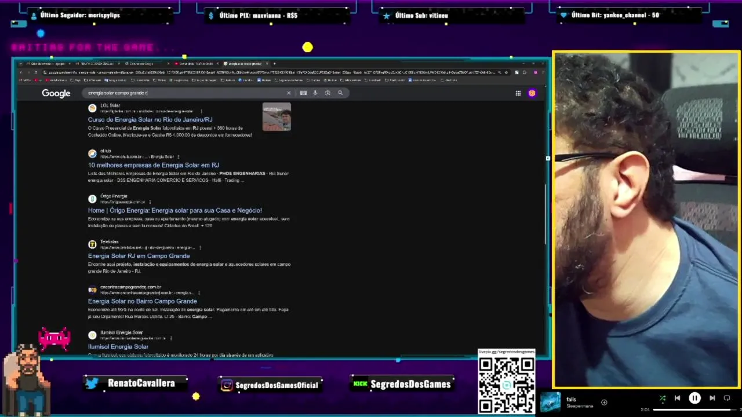742x417 pixels.
Task: Open more options for Ilumisol result
Action: pos(171,338)
